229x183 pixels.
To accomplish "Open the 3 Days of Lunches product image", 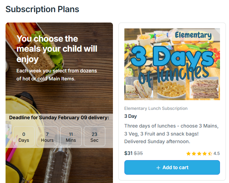I will tap(172, 64).
